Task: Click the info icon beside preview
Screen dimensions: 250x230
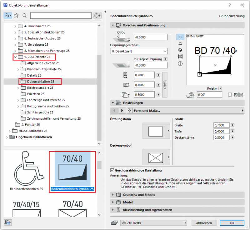Action: point(180,63)
